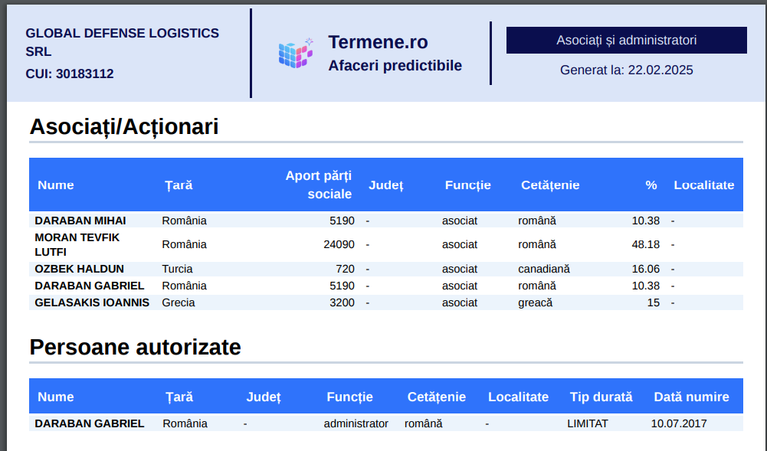The image size is (767, 451).
Task: Click the GLOBAL DEFENSE LOGISTICS SRL company name
Action: click(122, 42)
